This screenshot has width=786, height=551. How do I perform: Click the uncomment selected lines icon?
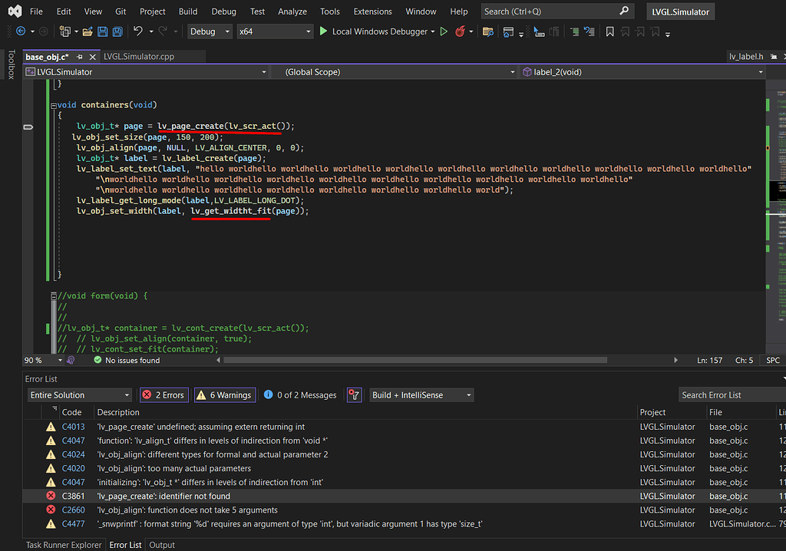pyautogui.click(x=589, y=32)
